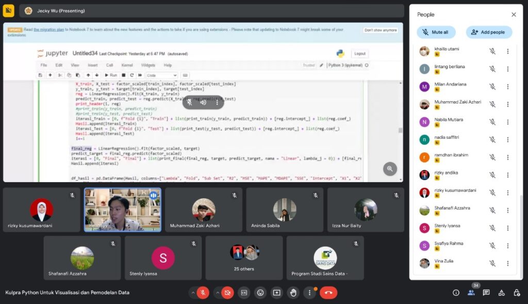
Task: Open the emoji reactions panel
Action: point(260,293)
